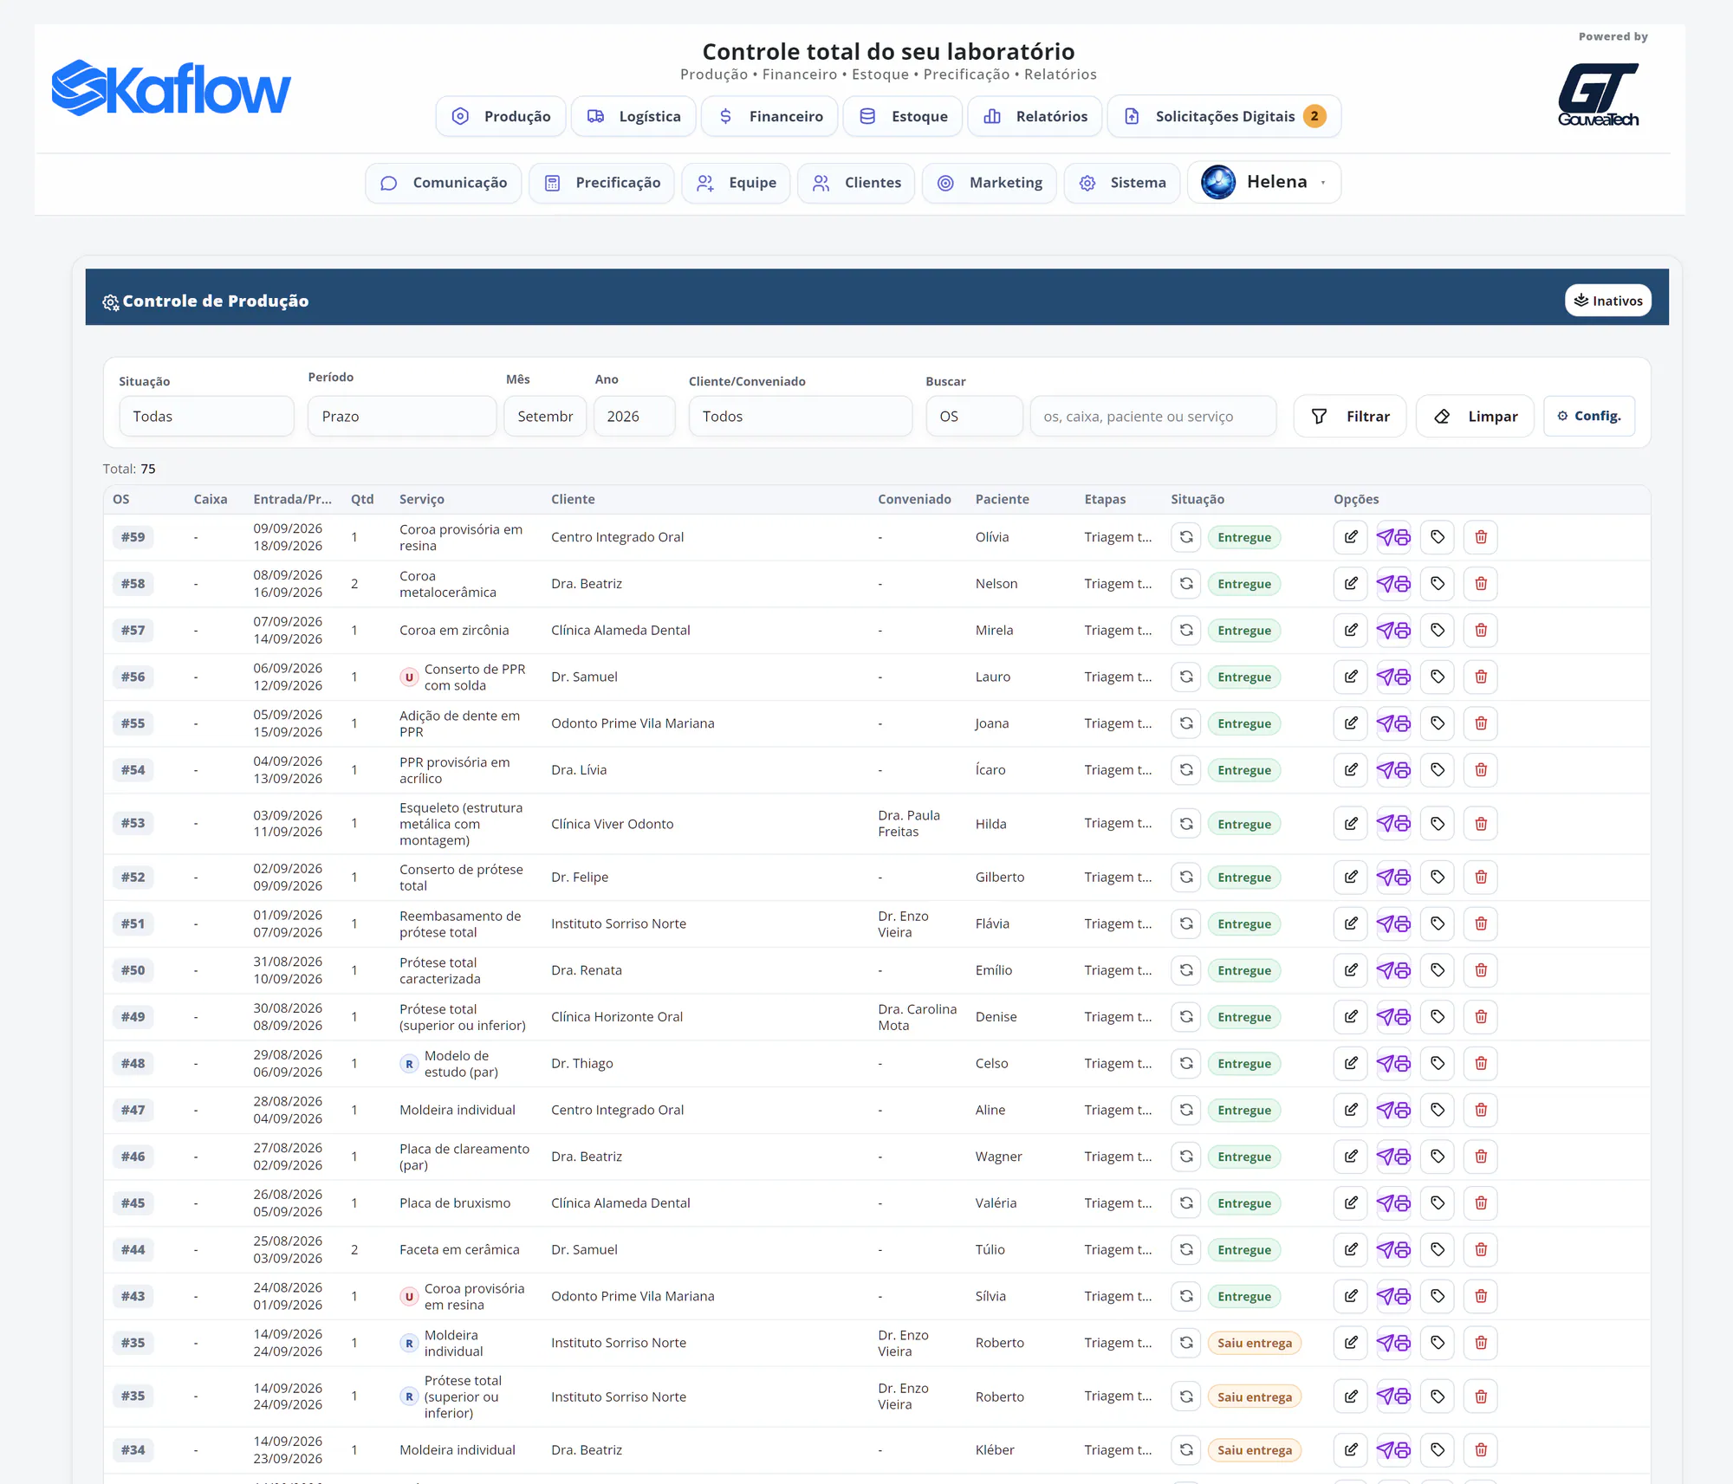Screen dimensions: 1733x1484
Task: Open the Período dropdown set to Prazo
Action: tap(401, 417)
